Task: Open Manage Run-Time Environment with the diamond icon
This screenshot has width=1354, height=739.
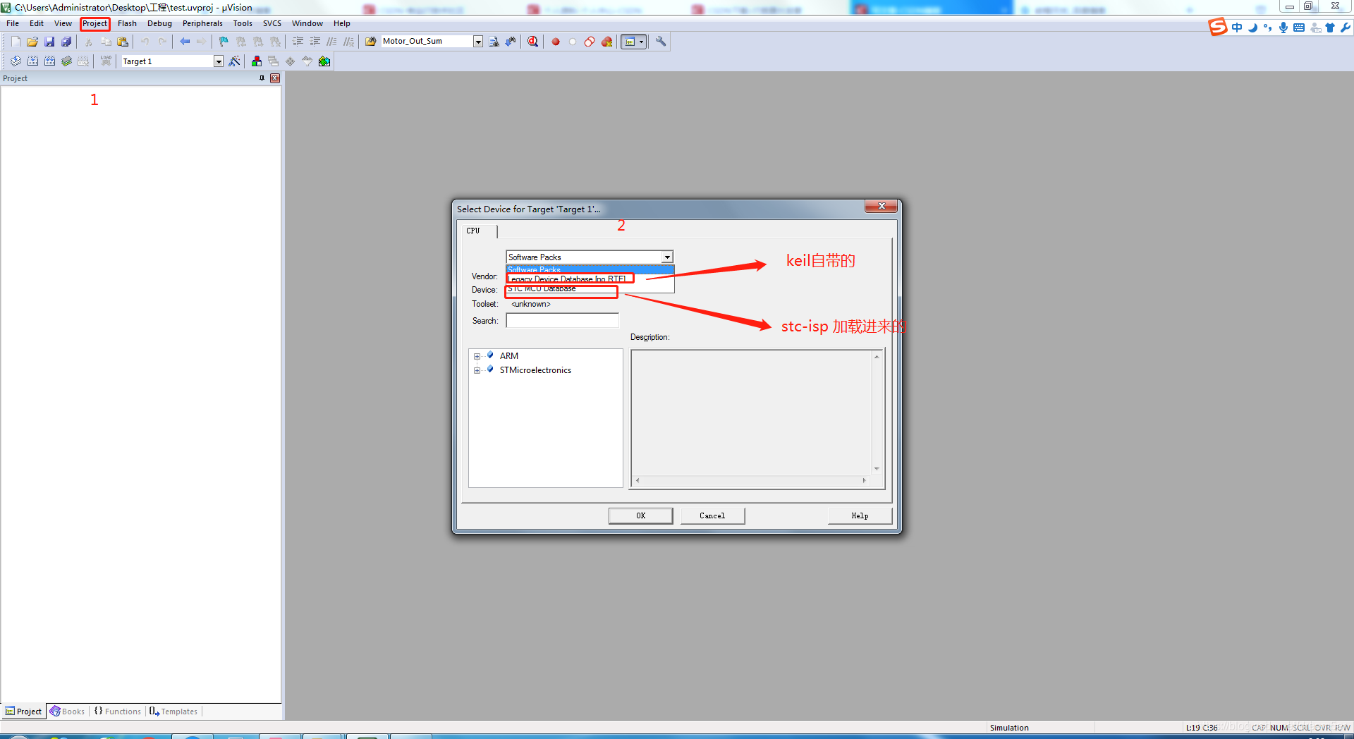Action: tap(291, 61)
